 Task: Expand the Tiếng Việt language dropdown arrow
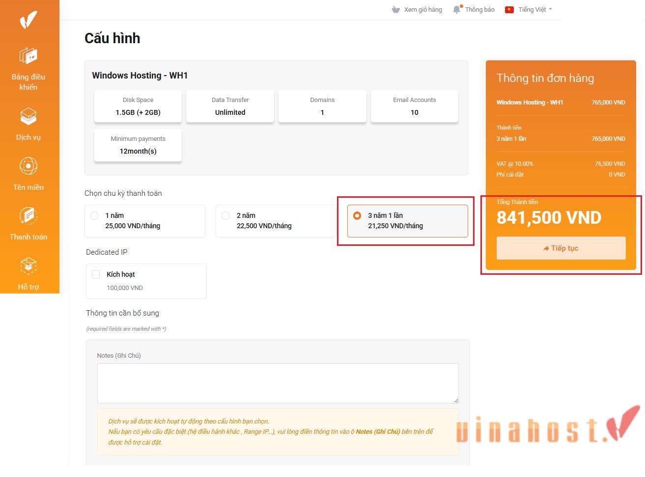(550, 9)
